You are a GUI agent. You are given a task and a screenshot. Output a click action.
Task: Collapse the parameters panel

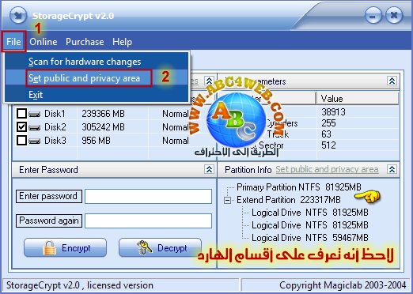pos(392,81)
